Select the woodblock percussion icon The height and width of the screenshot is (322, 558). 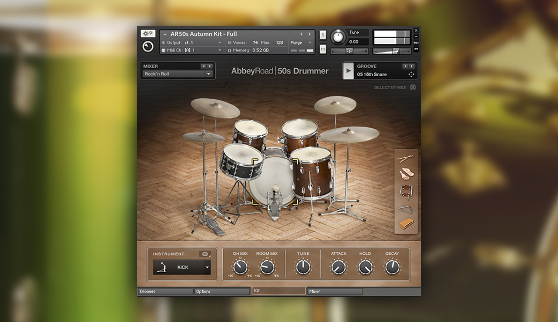click(x=406, y=224)
